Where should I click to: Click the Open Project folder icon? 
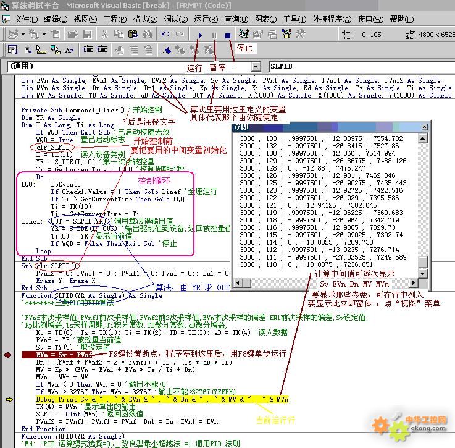pos(73,34)
